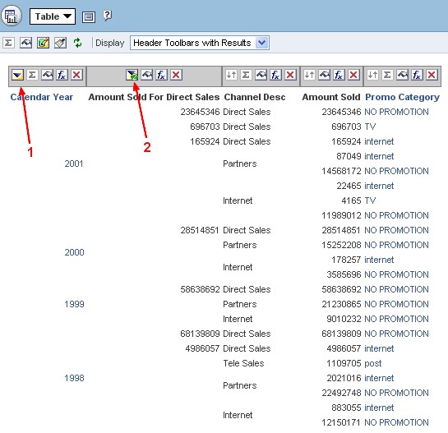Image resolution: width=448 pixels, height=433 pixels.
Task: Select the amount cell '22492748'
Action: [341, 393]
